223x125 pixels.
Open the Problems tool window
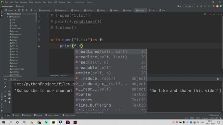26,115
